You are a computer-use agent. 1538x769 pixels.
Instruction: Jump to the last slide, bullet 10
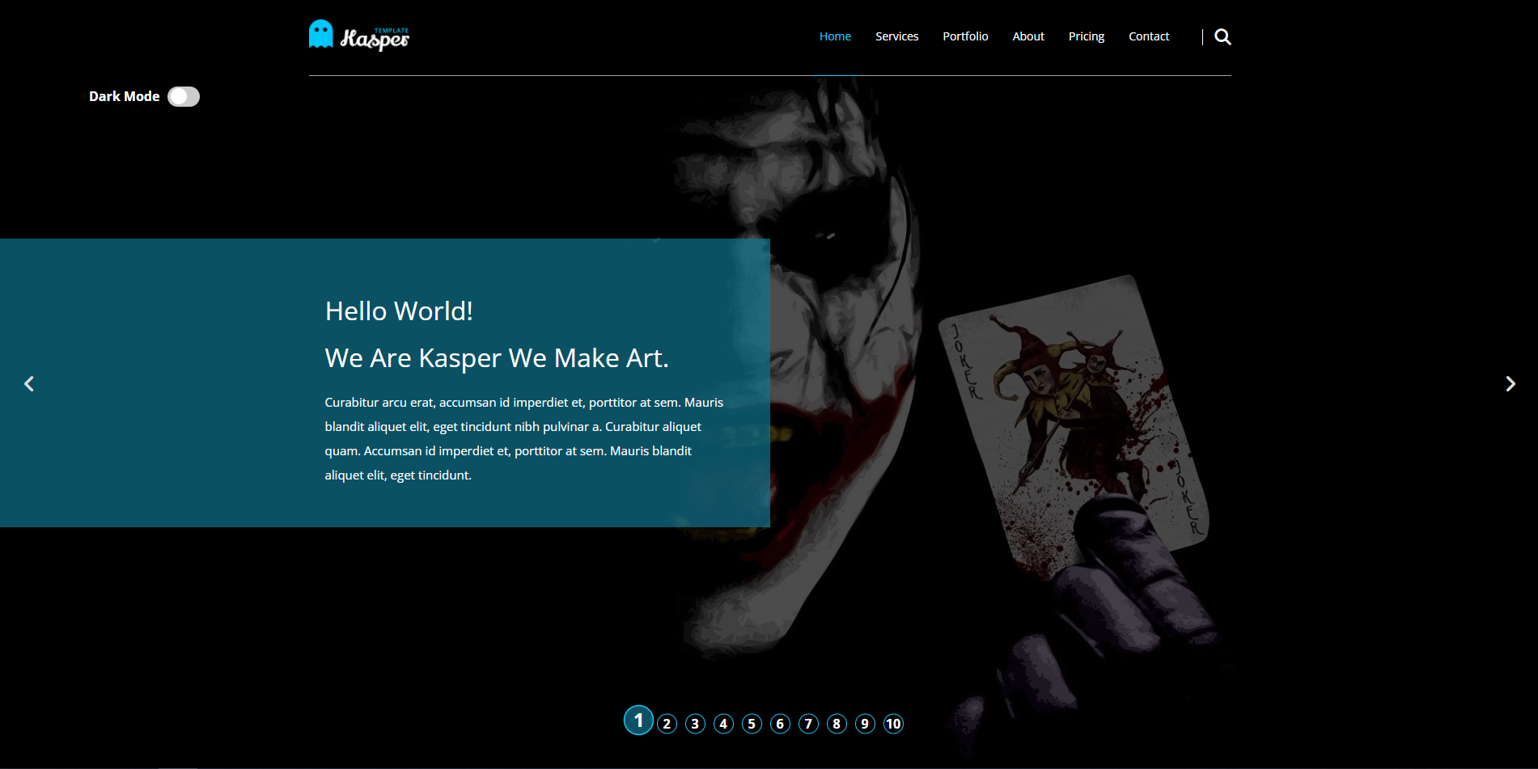[x=893, y=723]
